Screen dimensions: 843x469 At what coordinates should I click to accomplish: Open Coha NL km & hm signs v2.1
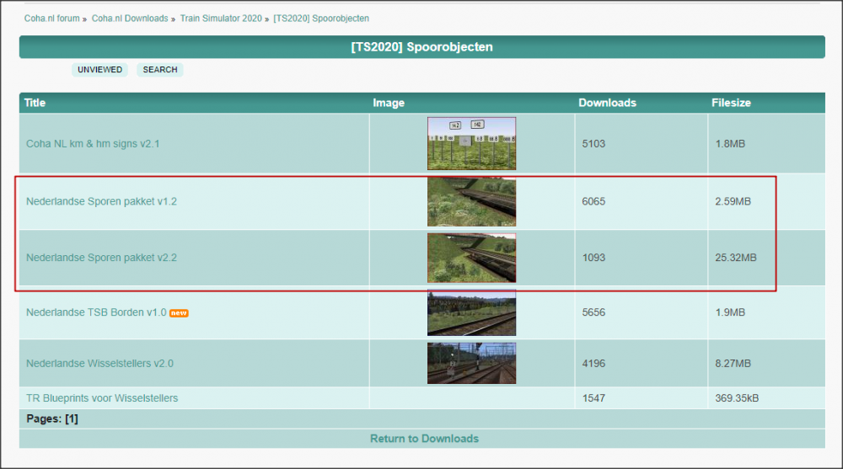click(93, 144)
